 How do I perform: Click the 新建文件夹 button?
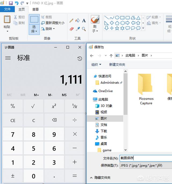pyautogui.click(x=117, y=65)
